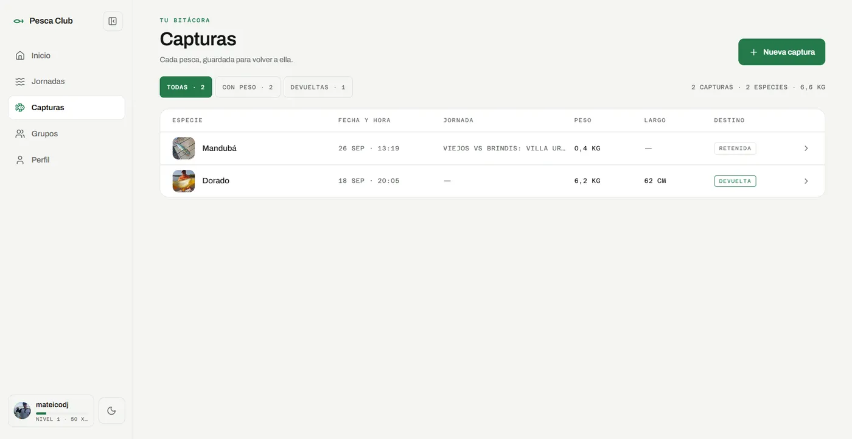
Task: Select the Devueltas filter tab
Action: pyautogui.click(x=318, y=87)
